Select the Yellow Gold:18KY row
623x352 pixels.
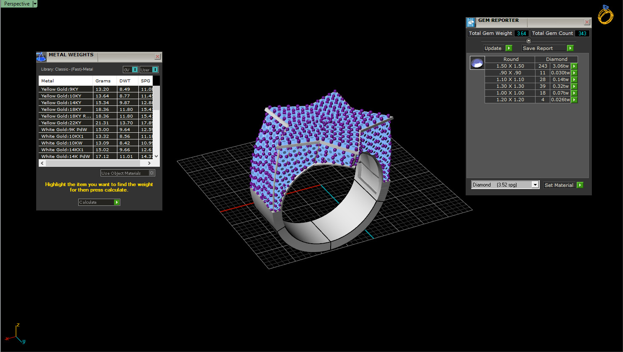[x=96, y=109]
